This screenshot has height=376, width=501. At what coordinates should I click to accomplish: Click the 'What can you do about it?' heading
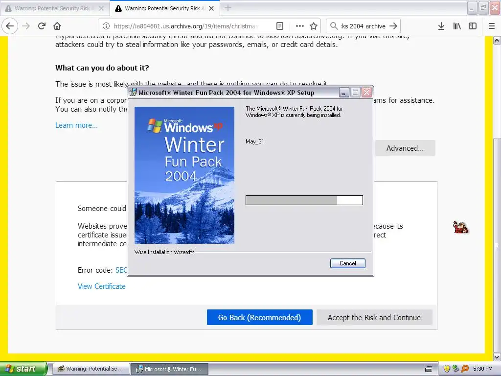click(x=102, y=68)
